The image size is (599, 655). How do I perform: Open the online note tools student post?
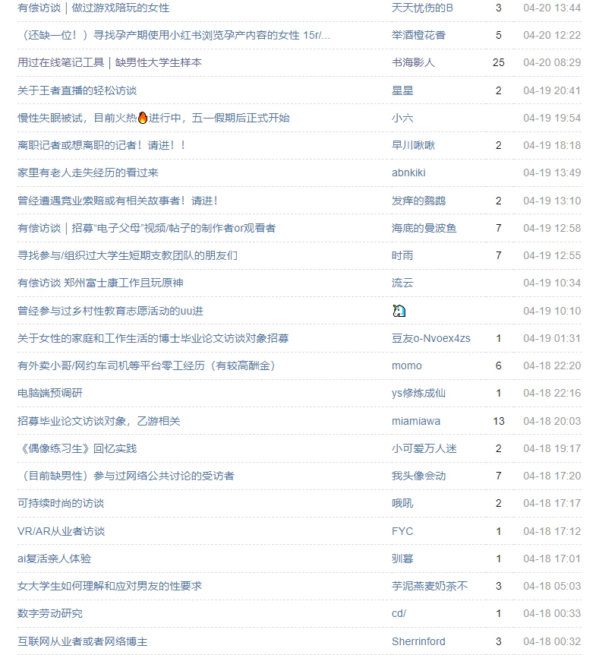click(x=109, y=62)
